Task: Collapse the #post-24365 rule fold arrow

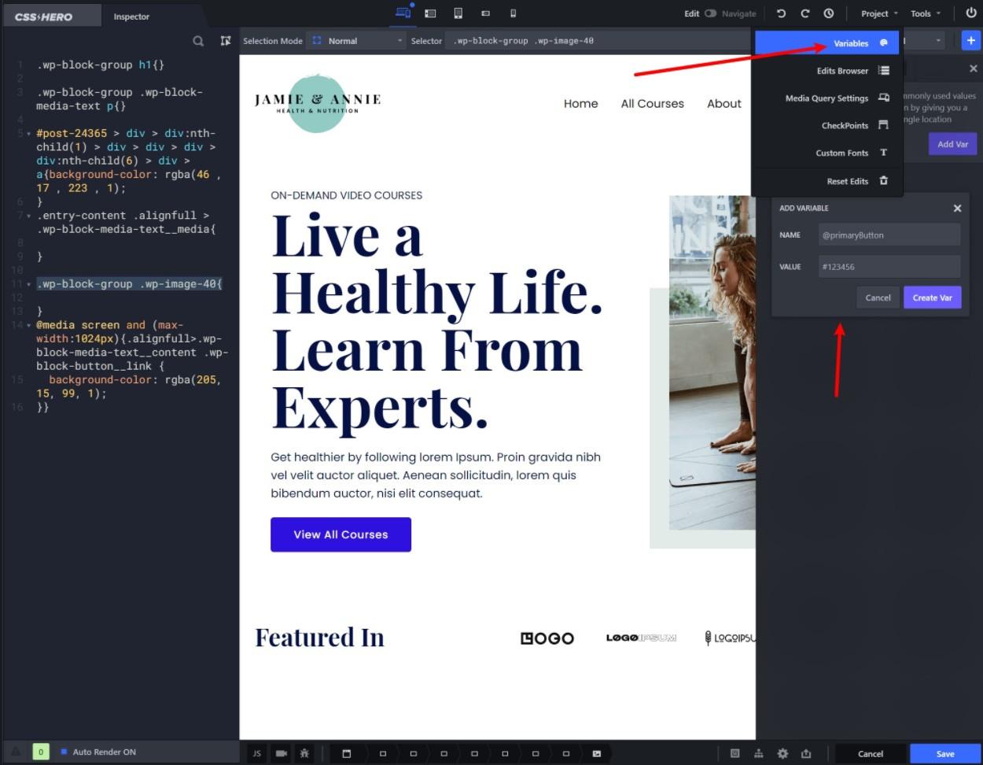Action: pos(29,134)
